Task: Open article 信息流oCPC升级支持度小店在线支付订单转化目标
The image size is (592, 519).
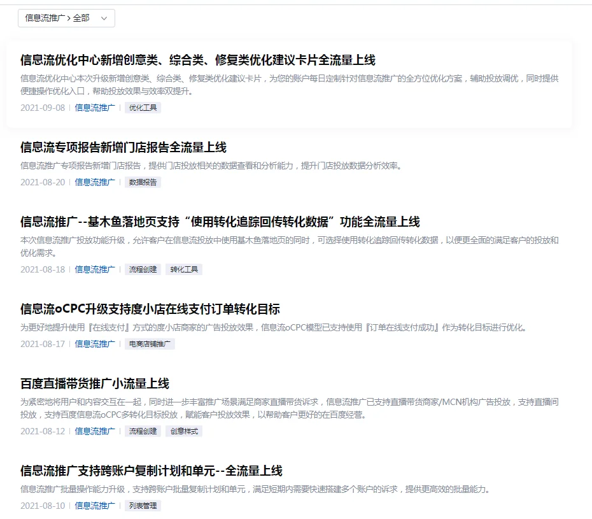Action: 150,309
